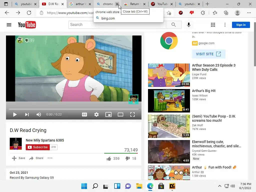Skip to the next video

pyautogui.click(x=27, y=114)
